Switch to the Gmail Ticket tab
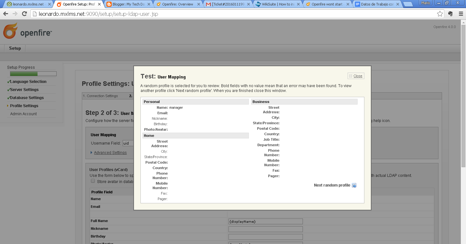 (x=227, y=5)
